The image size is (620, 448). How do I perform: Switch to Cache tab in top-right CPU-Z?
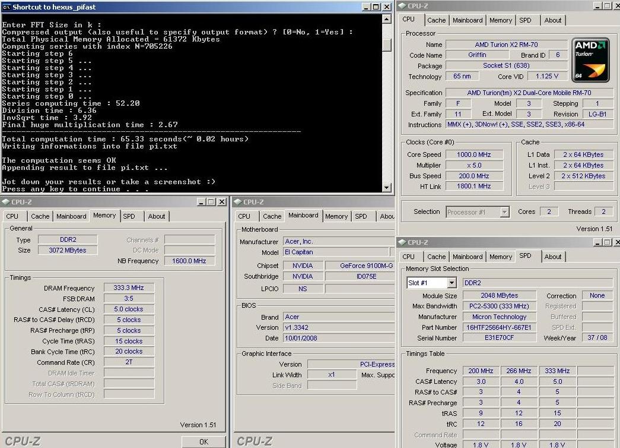coord(436,20)
